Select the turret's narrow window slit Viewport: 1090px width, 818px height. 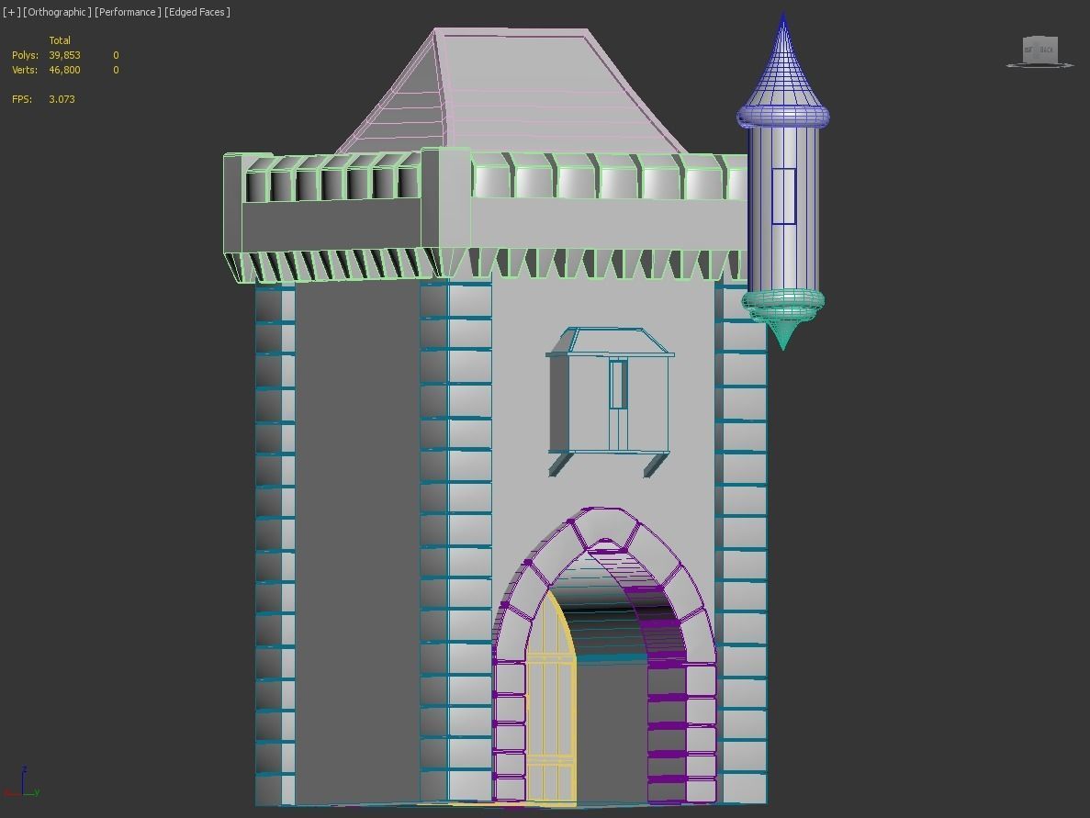pyautogui.click(x=784, y=196)
